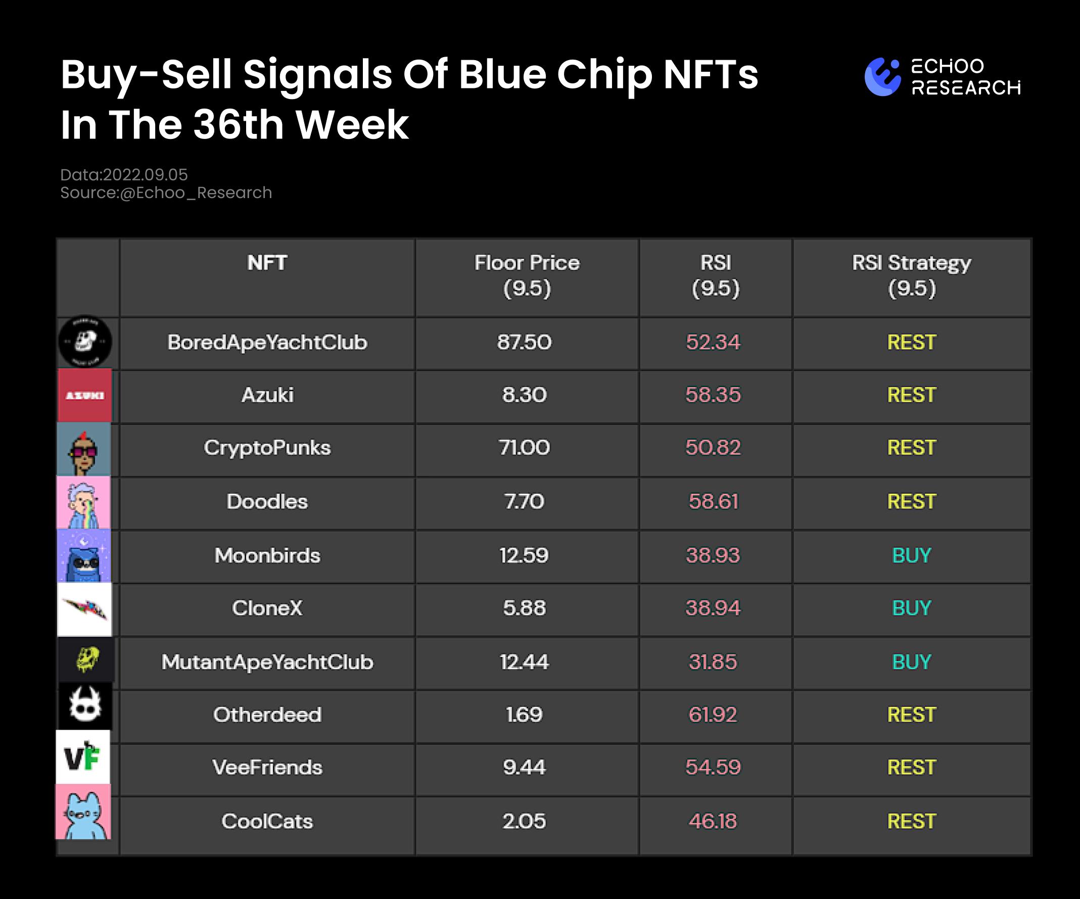Click the CloneX logo icon

click(x=84, y=609)
